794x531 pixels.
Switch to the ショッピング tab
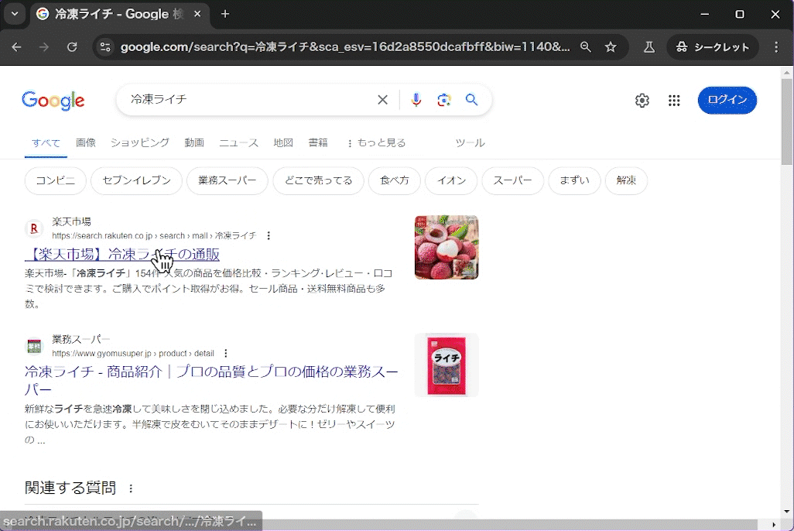pos(140,143)
